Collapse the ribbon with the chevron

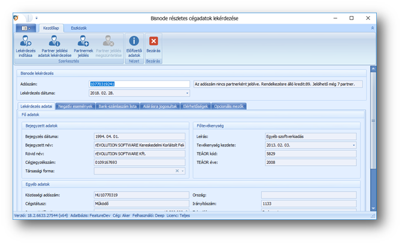point(372,28)
